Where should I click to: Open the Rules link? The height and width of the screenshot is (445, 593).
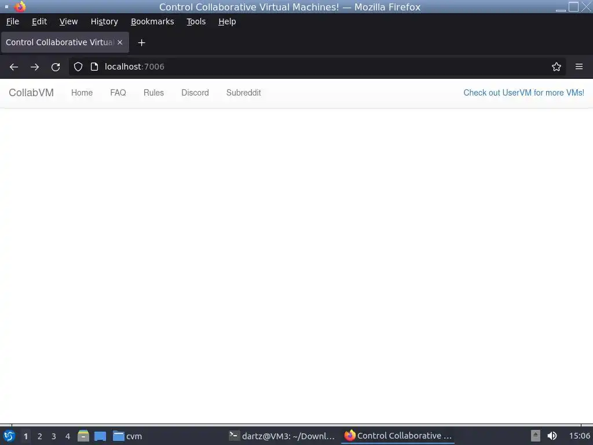tap(153, 93)
